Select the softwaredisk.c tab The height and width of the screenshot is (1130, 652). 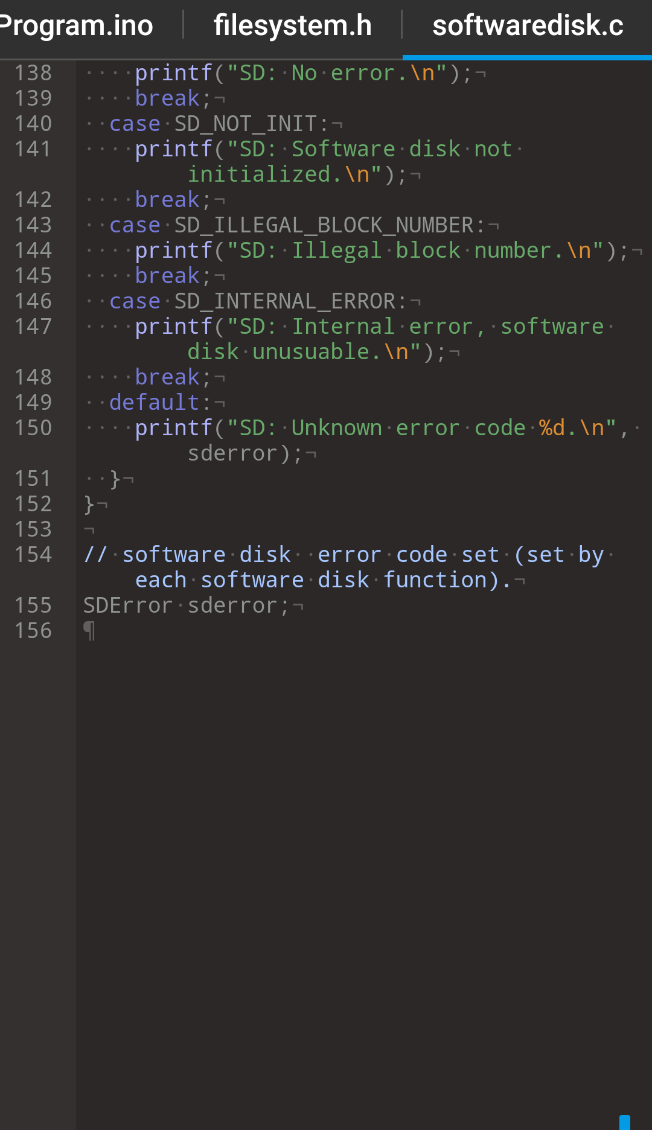[528, 25]
